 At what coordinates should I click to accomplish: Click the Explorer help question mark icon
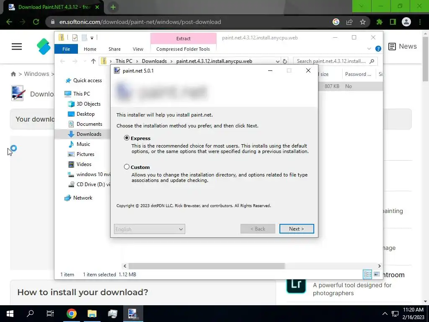click(378, 49)
